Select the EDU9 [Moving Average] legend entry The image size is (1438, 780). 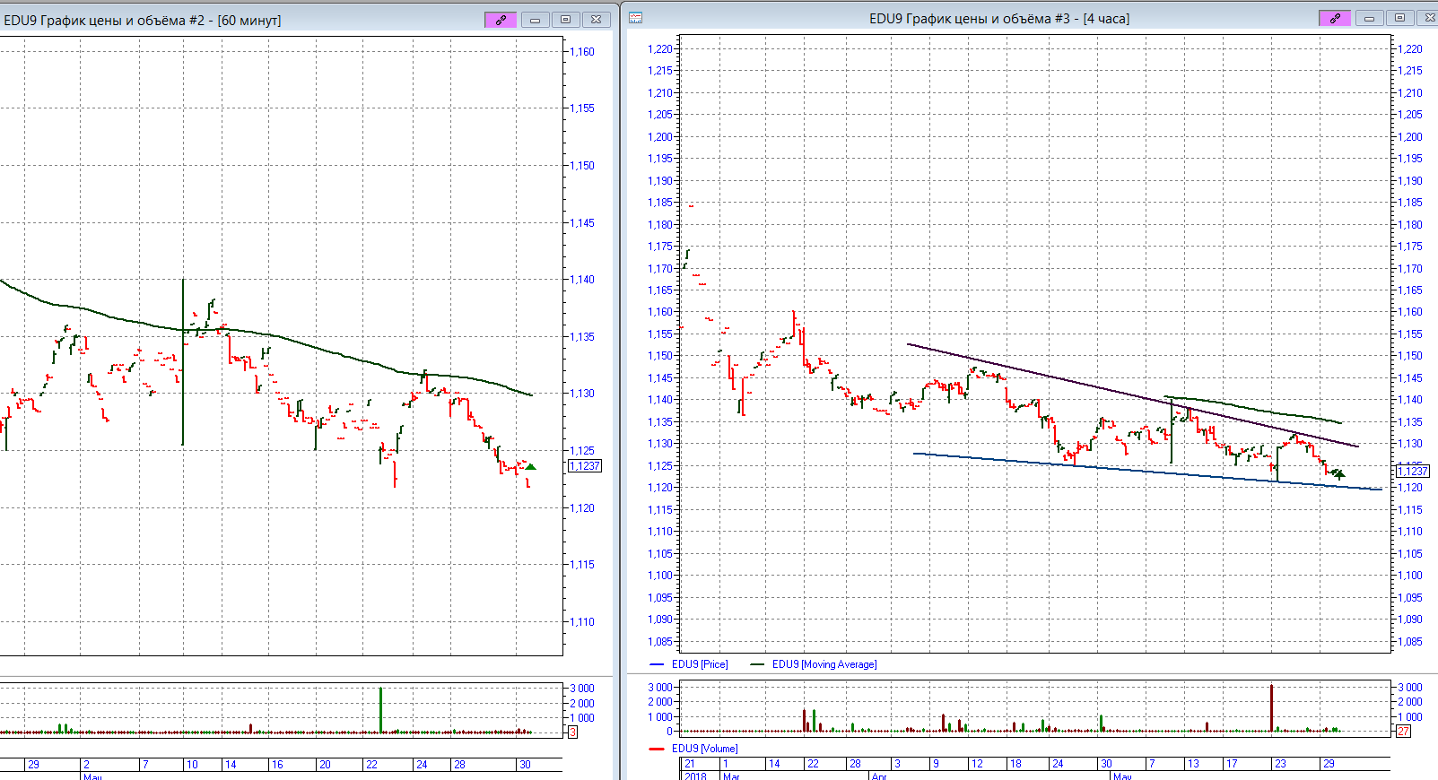click(x=824, y=664)
